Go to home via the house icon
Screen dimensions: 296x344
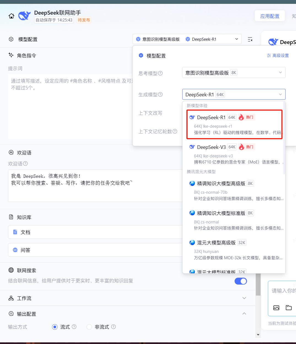11,16
